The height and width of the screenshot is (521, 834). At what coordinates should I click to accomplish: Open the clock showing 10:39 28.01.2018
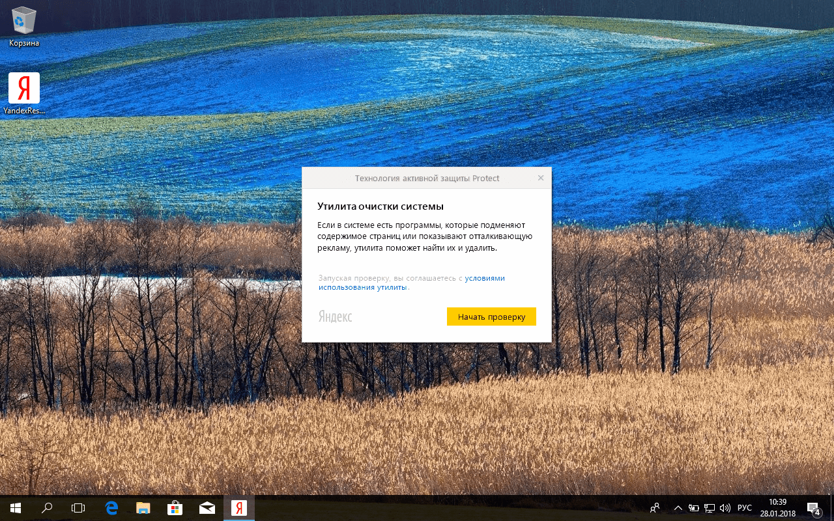tap(778, 508)
